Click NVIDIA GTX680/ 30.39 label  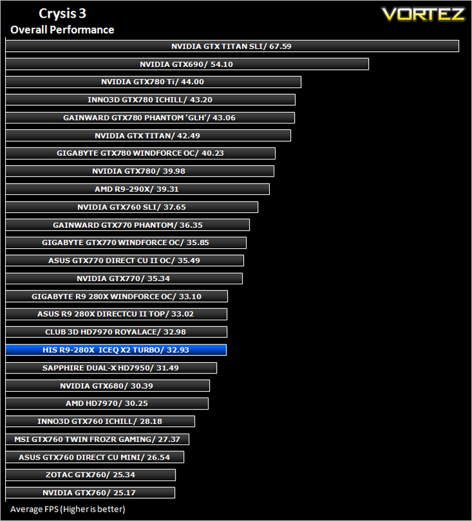pyautogui.click(x=106, y=386)
